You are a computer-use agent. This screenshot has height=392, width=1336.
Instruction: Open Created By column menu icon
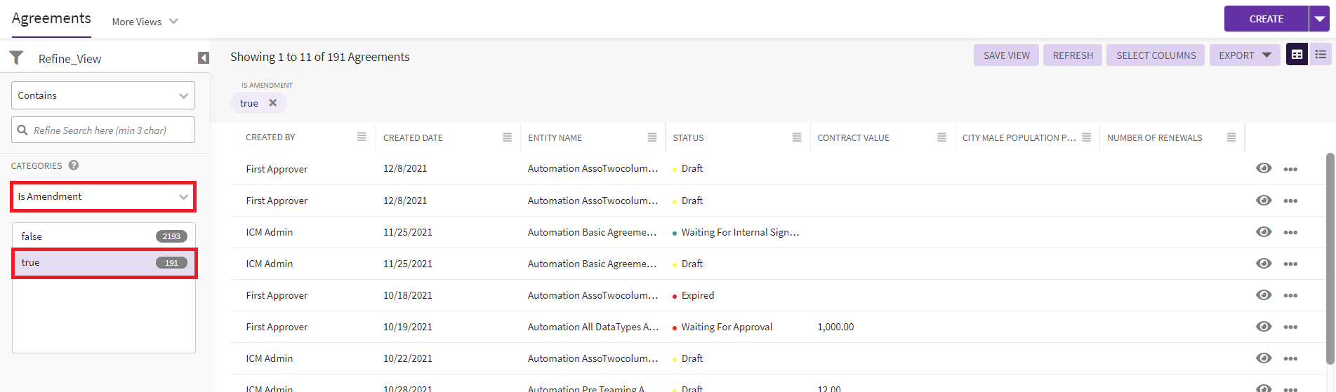pyautogui.click(x=362, y=137)
